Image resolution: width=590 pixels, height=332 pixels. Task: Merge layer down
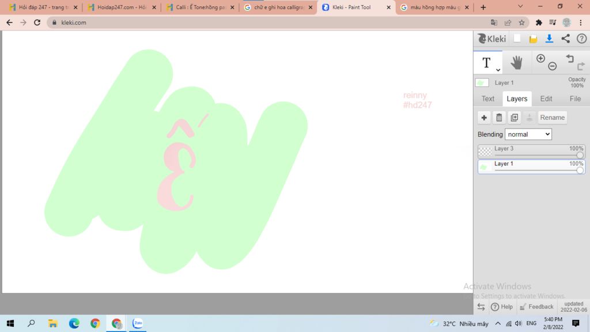coord(529,118)
